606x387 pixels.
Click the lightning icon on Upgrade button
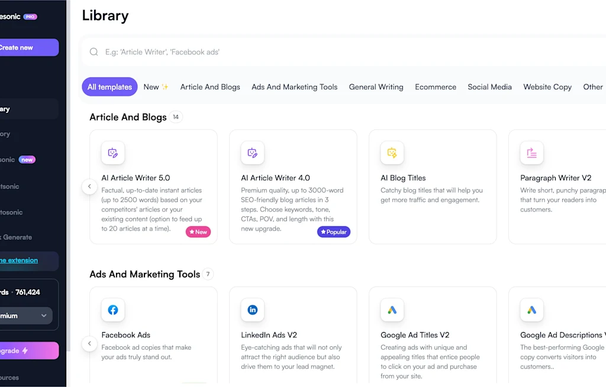pyautogui.click(x=25, y=350)
